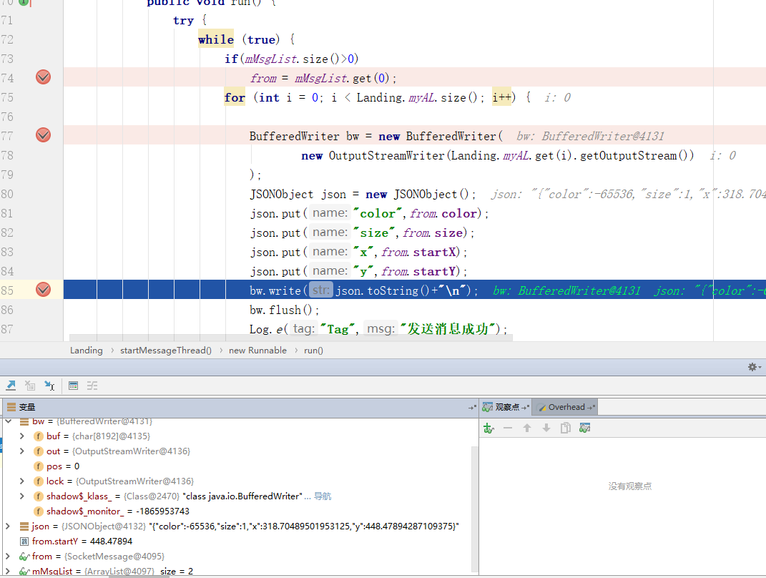Select the 变量 variables panel header
The width and height of the screenshot is (766, 578).
240,408
